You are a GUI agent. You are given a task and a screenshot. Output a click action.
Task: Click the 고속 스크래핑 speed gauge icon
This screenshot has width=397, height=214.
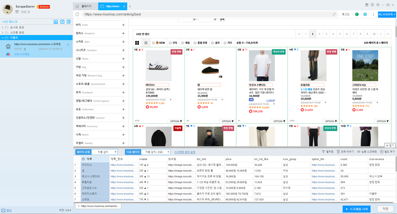[8, 54]
